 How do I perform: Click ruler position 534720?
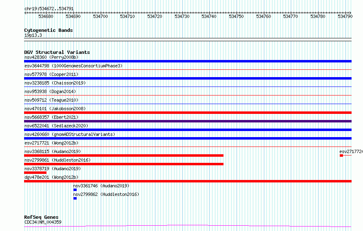click(155, 16)
